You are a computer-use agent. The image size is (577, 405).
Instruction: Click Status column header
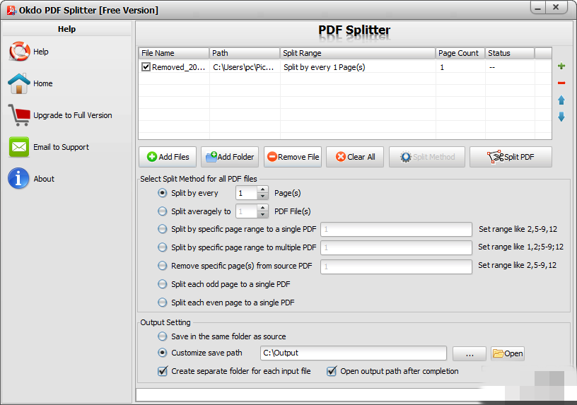coord(510,53)
